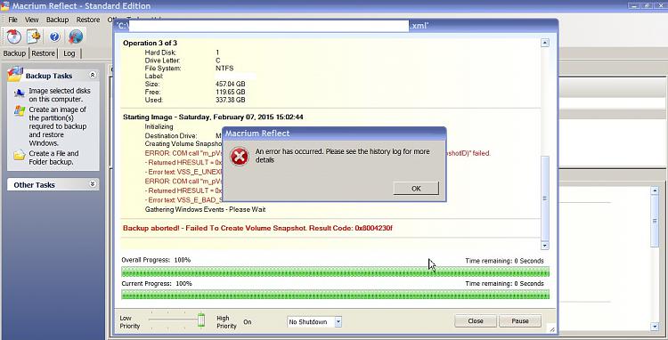The image size is (668, 340).
Task: Switch to the Restore tab
Action: point(43,53)
